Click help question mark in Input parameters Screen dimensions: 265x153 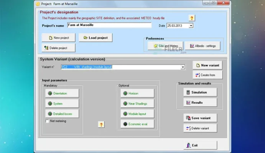point(101,125)
